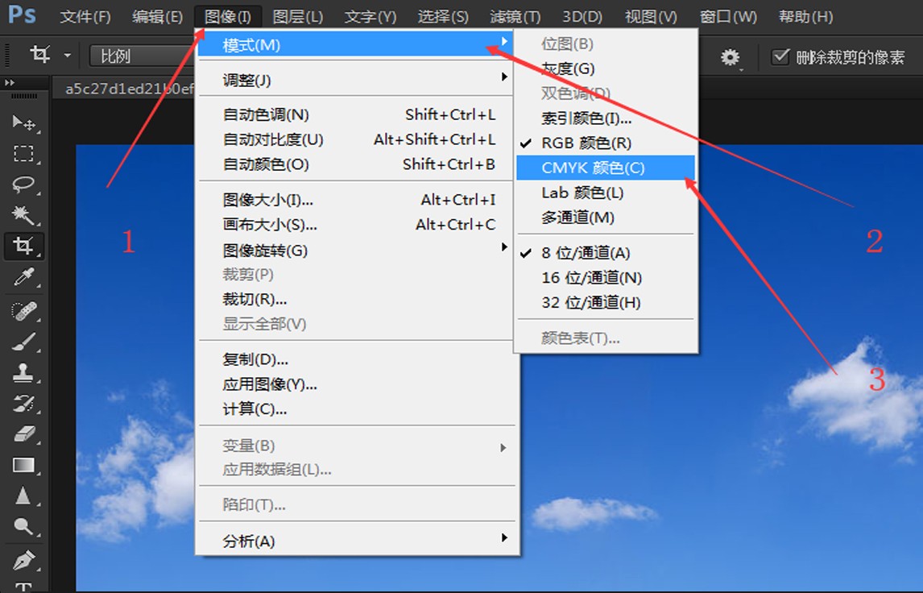Select the Lasso tool

pos(23,185)
